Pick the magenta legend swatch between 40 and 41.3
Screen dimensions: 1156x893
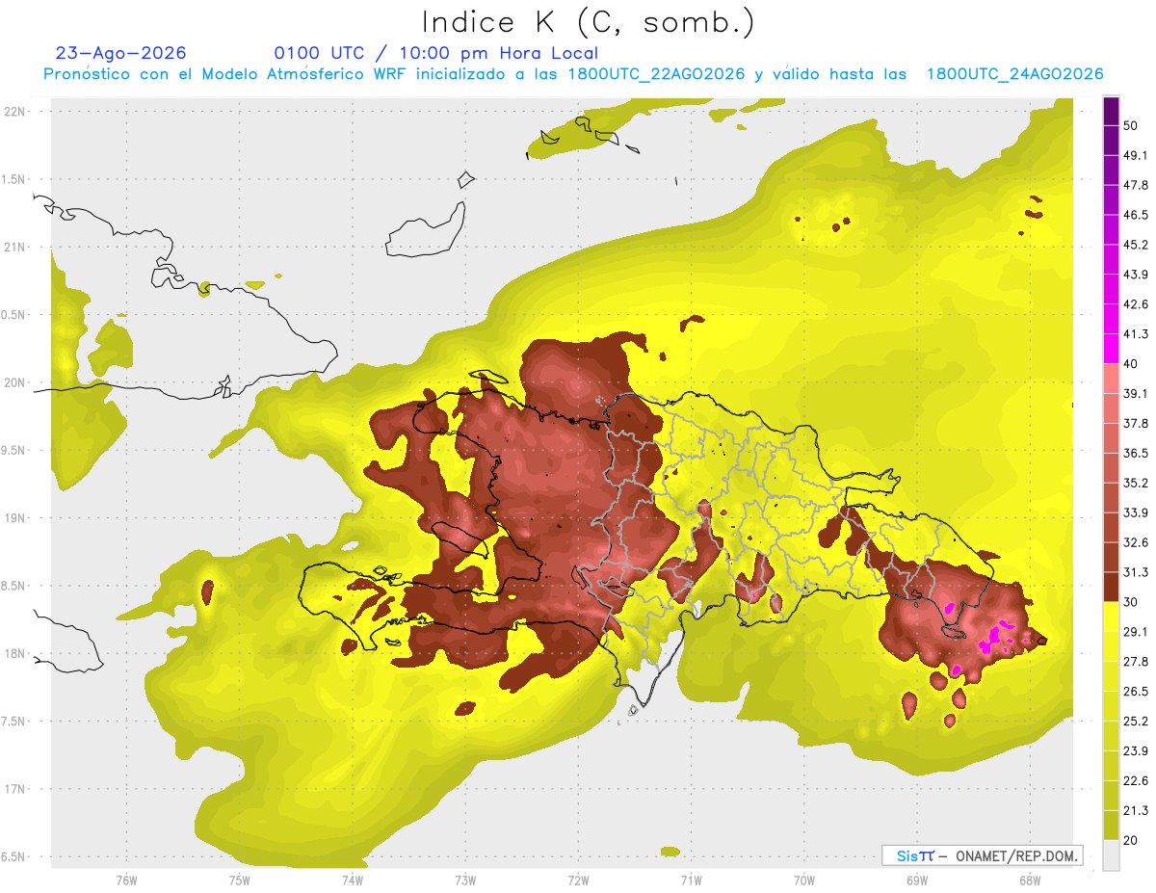1111,349
